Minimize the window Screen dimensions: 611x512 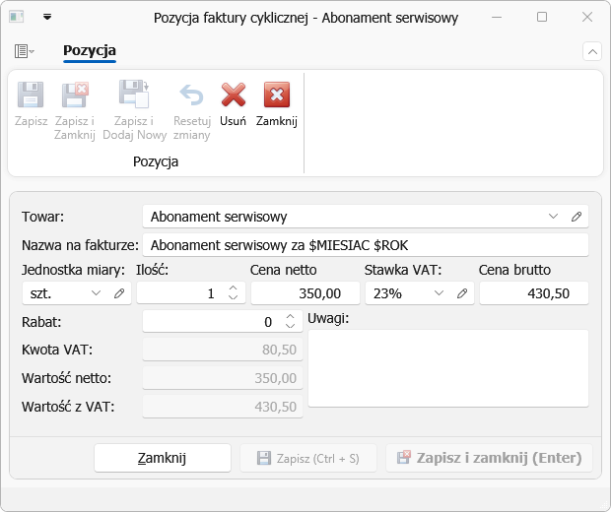coord(497,17)
